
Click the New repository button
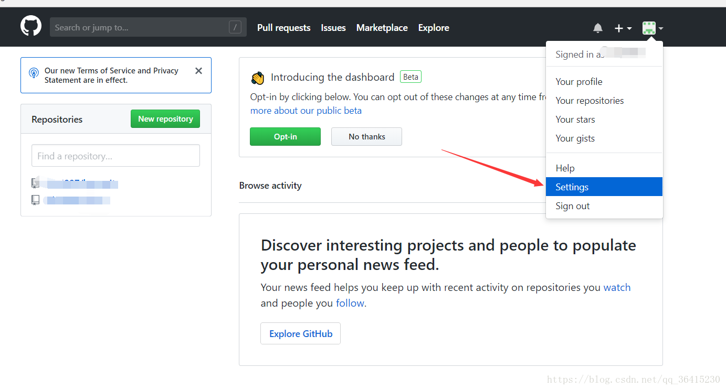tap(165, 119)
